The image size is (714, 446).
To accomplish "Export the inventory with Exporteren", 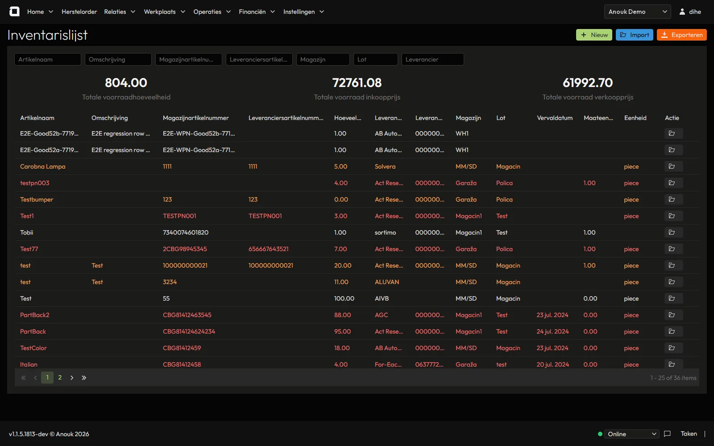I will pyautogui.click(x=682, y=35).
